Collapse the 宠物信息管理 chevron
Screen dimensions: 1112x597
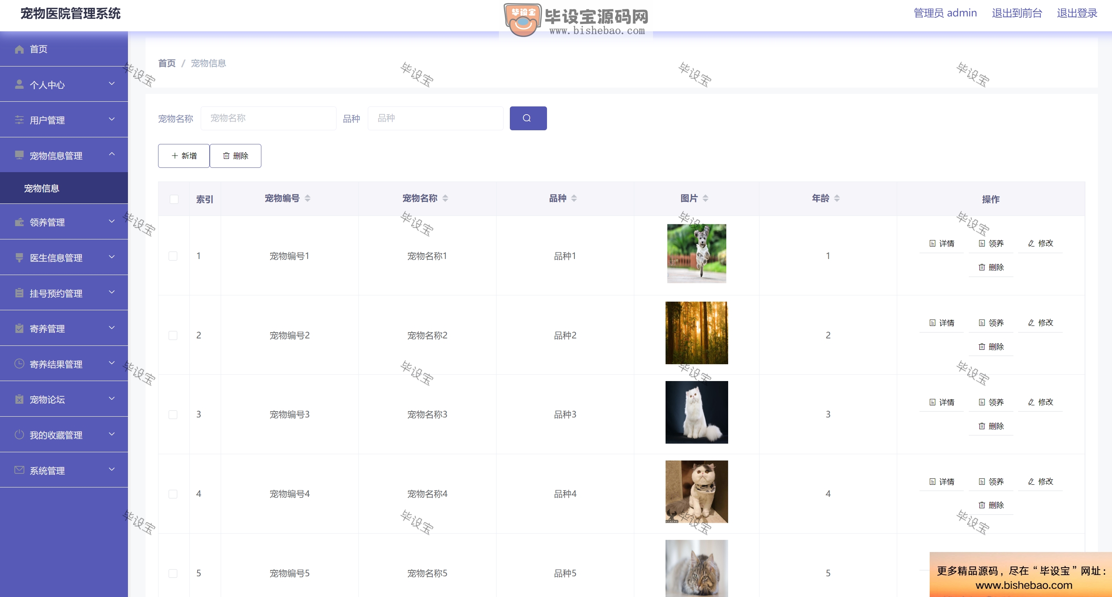tap(112, 154)
